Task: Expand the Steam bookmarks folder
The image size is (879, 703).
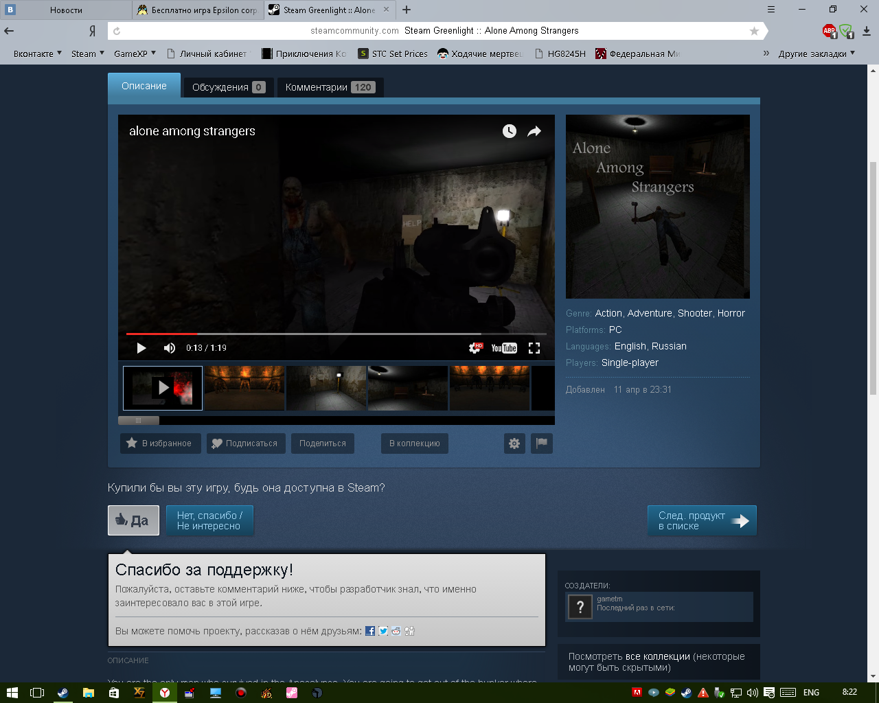Action: click(88, 54)
